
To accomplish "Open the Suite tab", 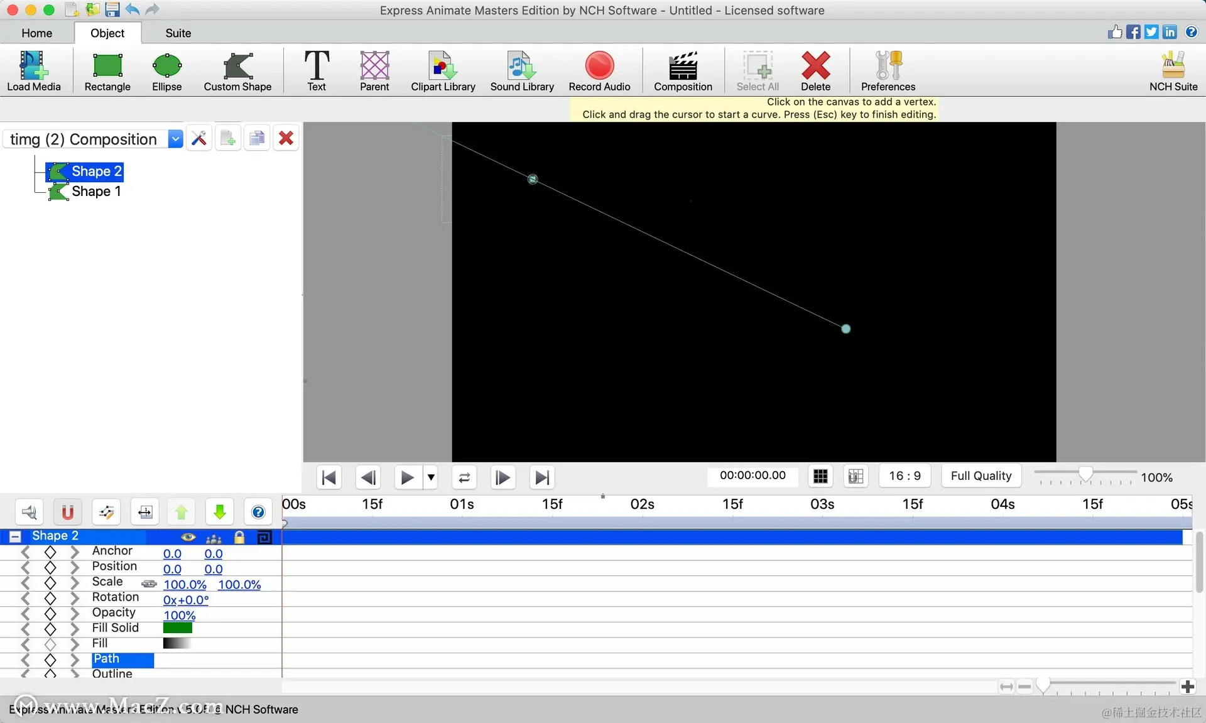I will click(178, 33).
